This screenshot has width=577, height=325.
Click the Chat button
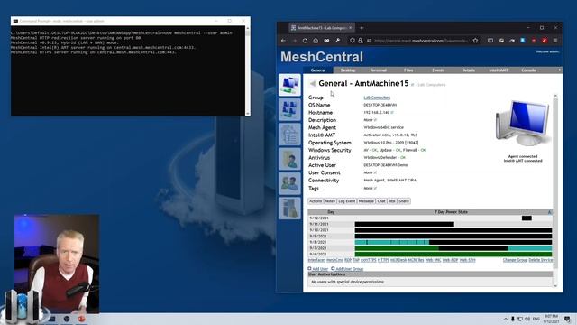coord(381,201)
